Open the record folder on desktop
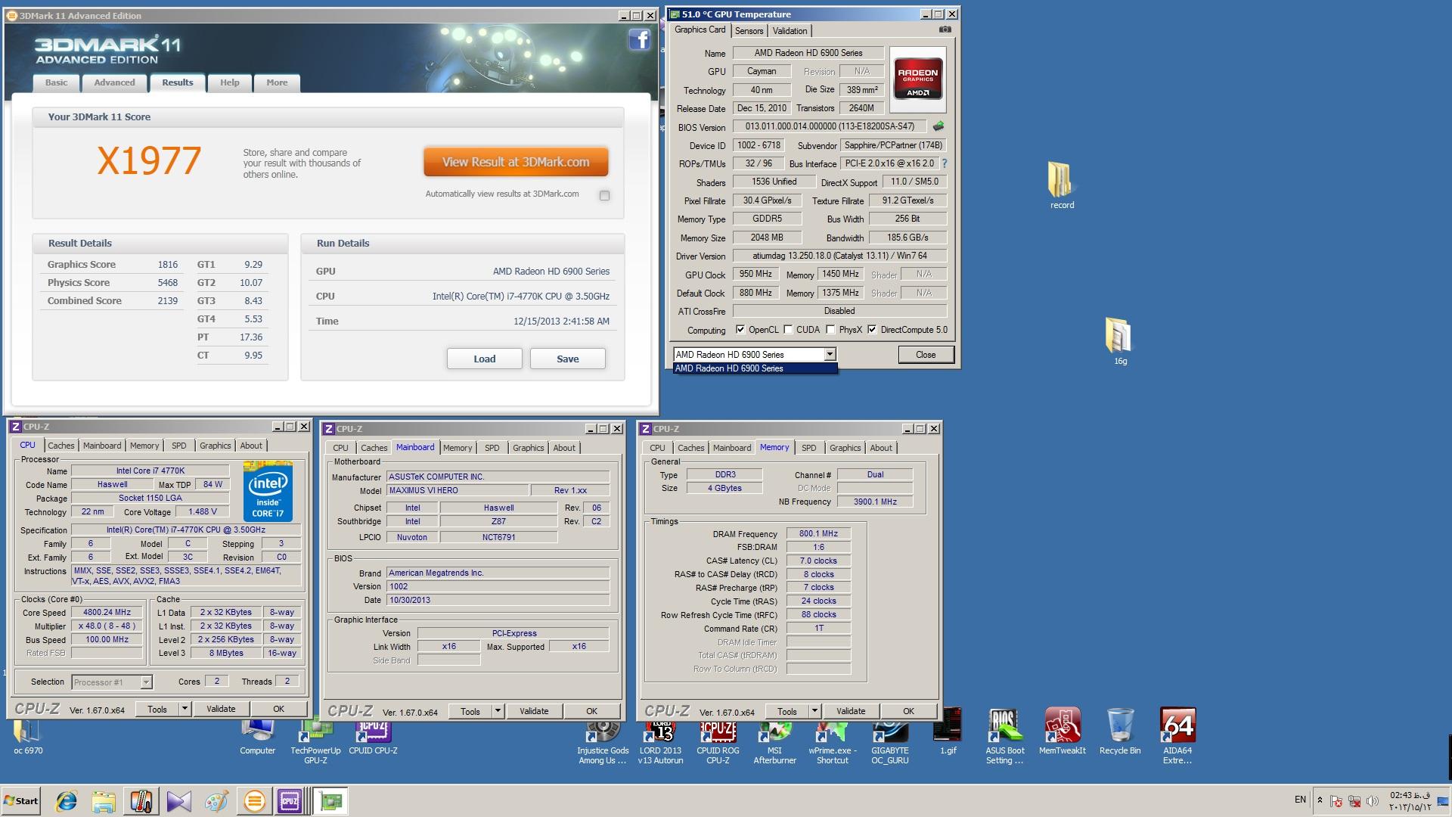Viewport: 1452px width, 817px height. point(1061,185)
